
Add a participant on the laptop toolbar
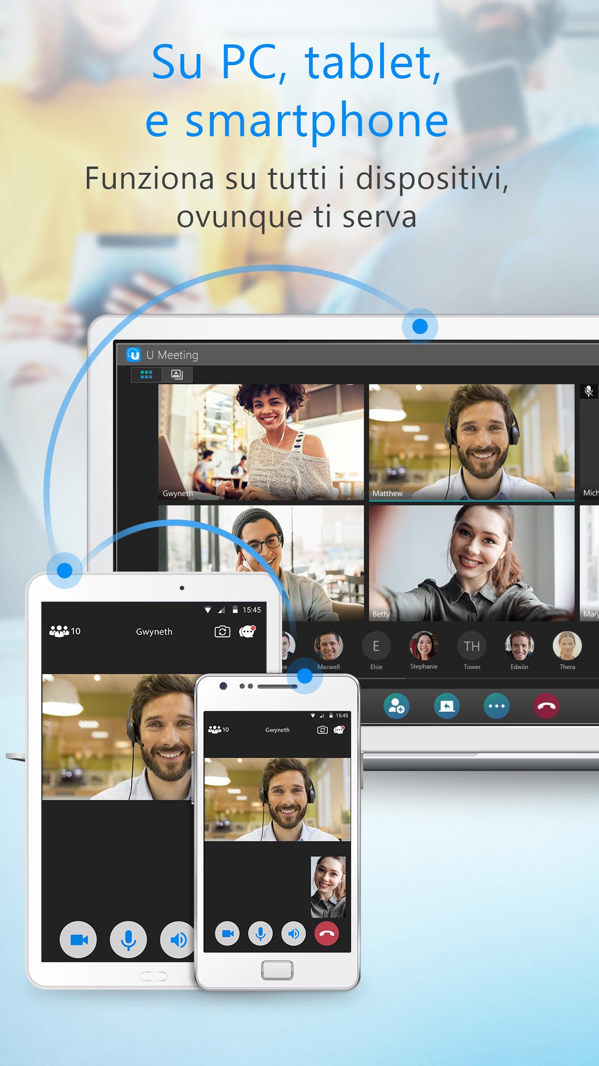coord(396,706)
